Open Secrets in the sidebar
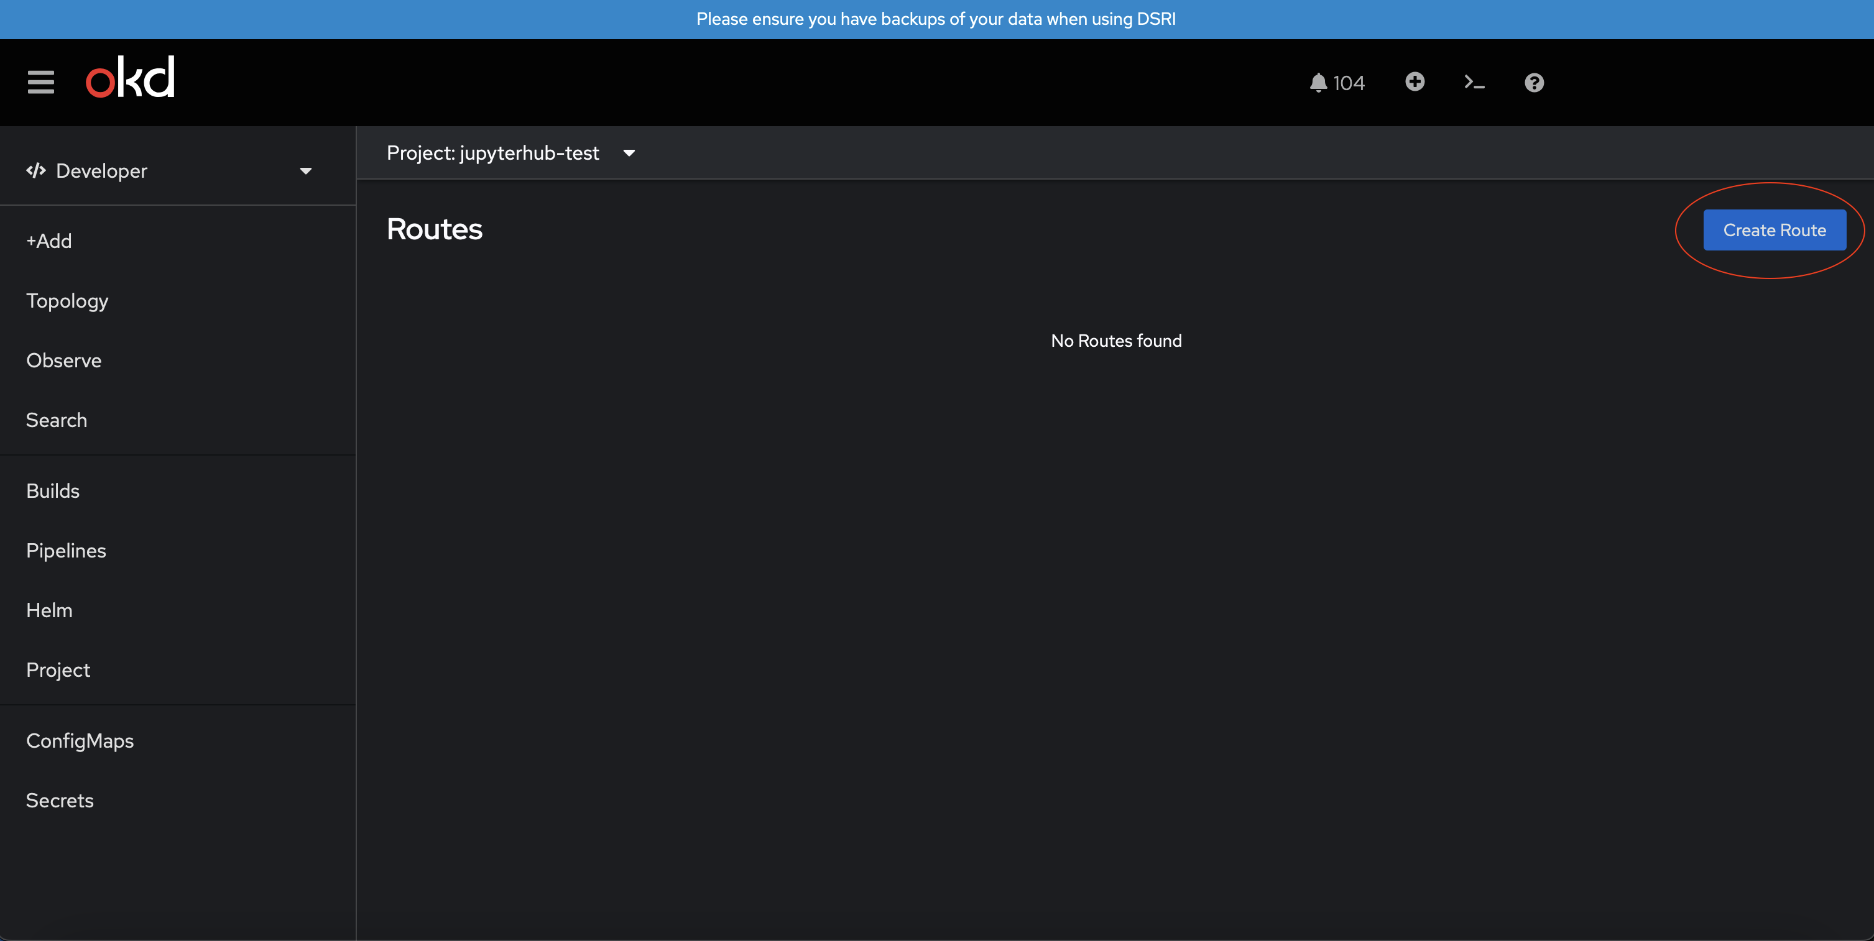 point(60,800)
